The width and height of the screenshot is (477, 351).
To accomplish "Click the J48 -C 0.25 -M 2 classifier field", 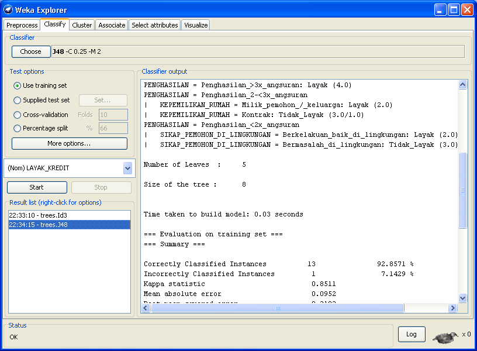I will 258,51.
